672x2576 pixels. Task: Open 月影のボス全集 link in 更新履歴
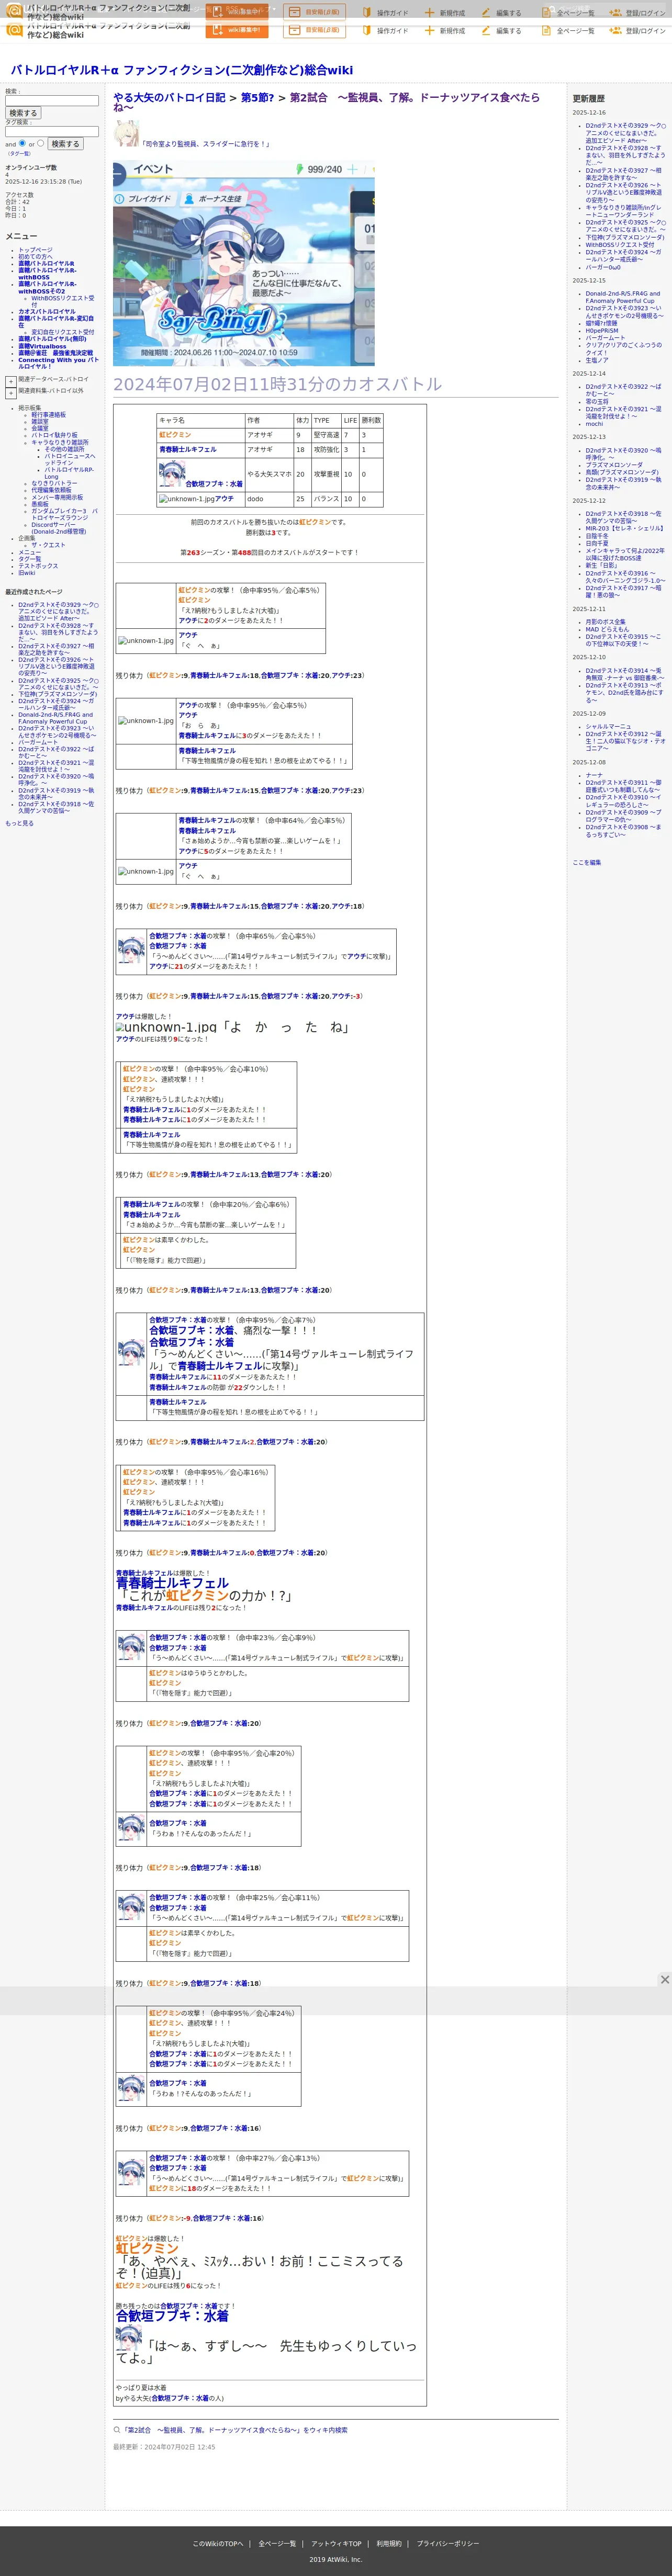[x=606, y=622]
